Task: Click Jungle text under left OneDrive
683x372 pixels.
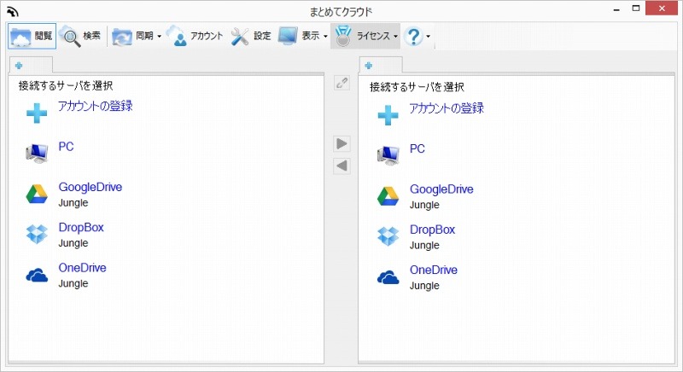Action: (73, 283)
